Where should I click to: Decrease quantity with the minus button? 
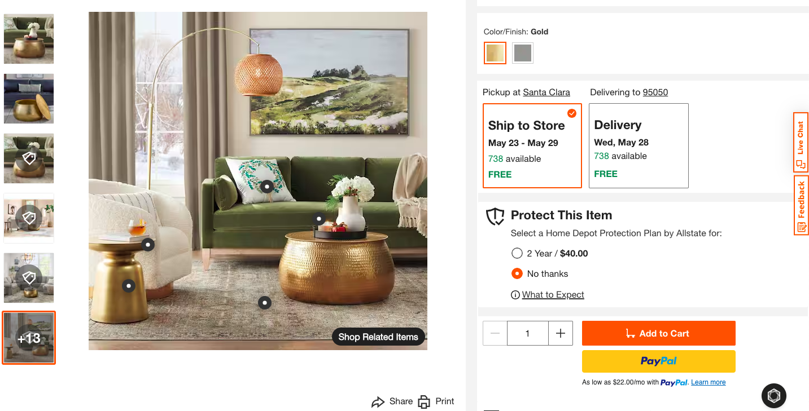click(x=495, y=333)
